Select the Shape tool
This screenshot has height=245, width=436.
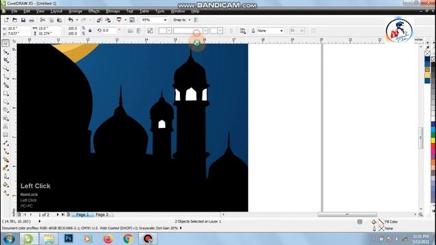(5, 52)
